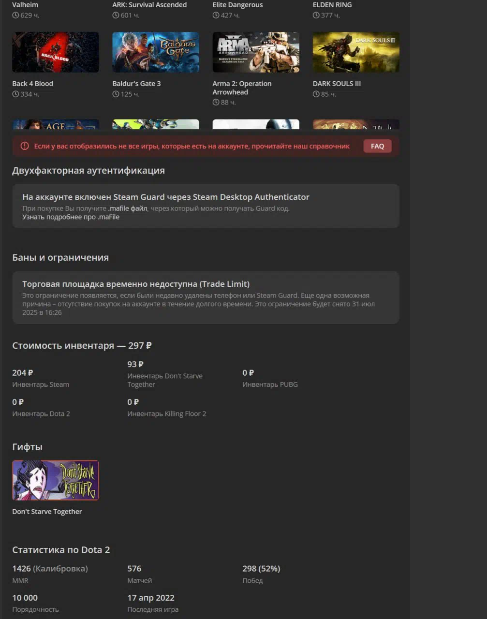The width and height of the screenshot is (487, 619).
Task: Click the 'Baldur's Gate 3' title text
Action: (x=136, y=84)
